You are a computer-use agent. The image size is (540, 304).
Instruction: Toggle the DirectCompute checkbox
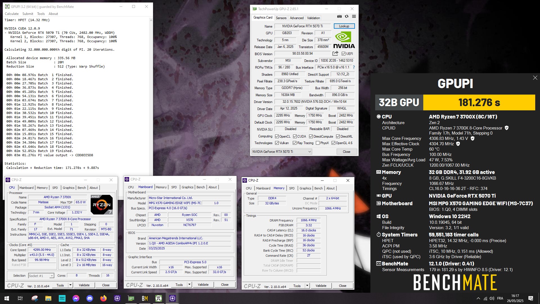tap(311, 137)
